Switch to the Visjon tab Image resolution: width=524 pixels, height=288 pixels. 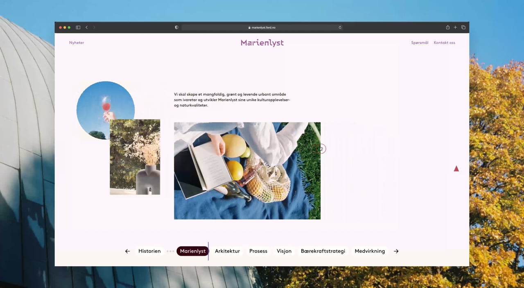[284, 251]
